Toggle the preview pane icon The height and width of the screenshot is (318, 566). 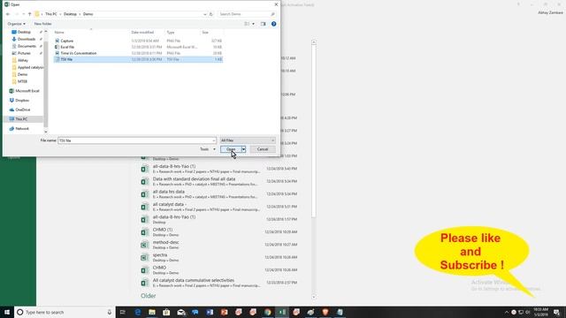pyautogui.click(x=264, y=24)
